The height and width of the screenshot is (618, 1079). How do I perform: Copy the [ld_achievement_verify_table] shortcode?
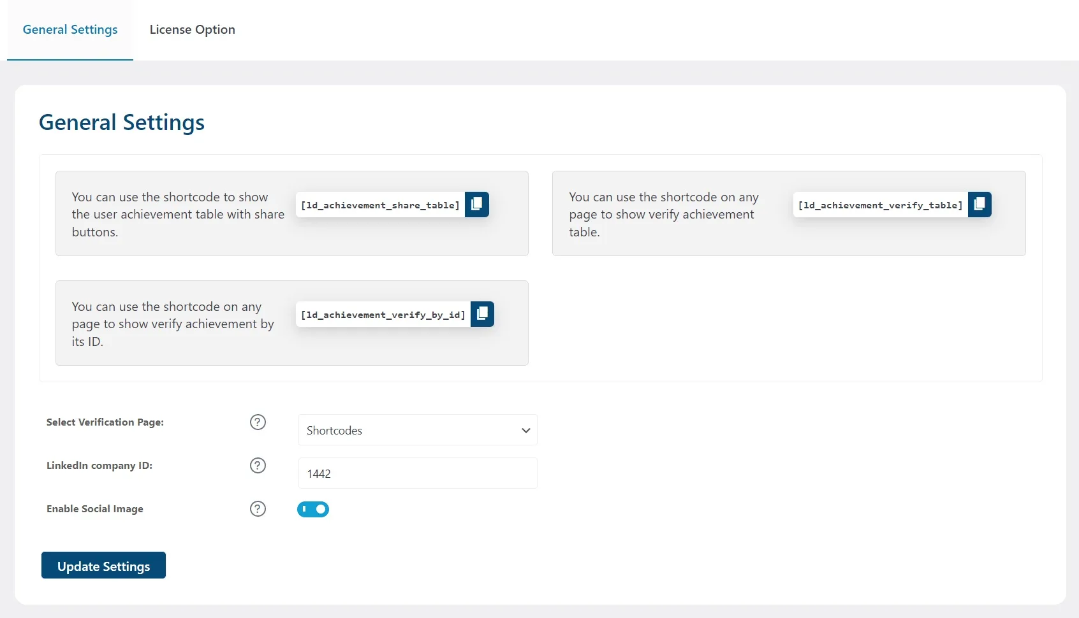pos(980,205)
